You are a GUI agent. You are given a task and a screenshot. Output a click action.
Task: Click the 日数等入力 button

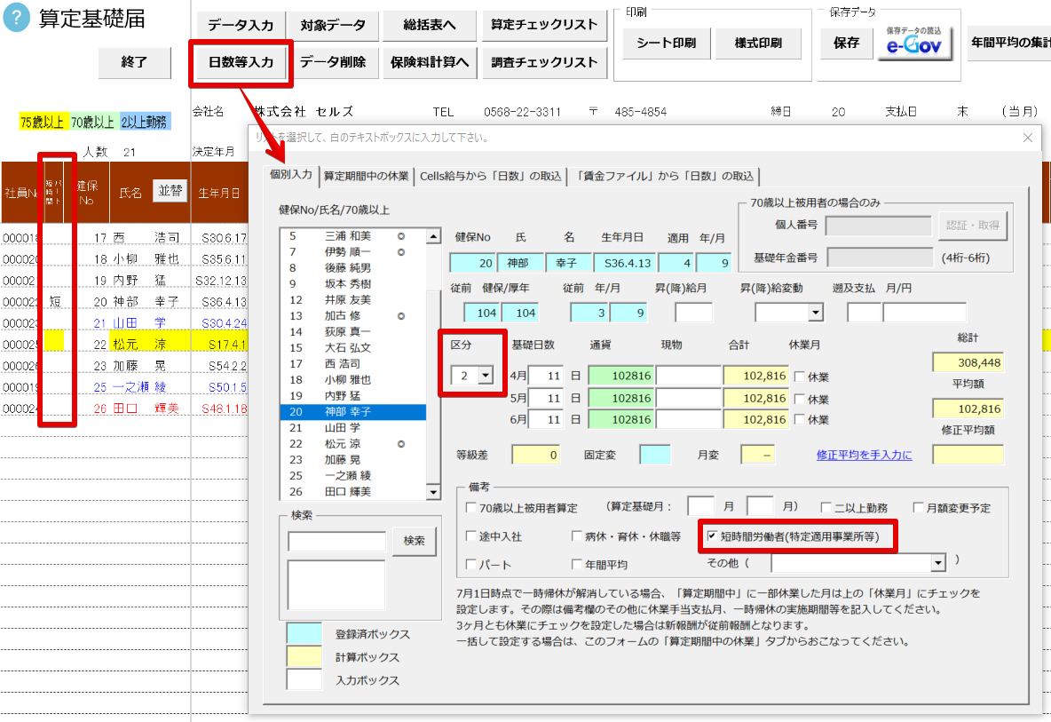[241, 62]
